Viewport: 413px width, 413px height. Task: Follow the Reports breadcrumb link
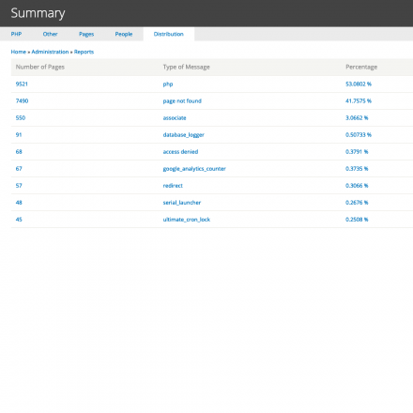pyautogui.click(x=84, y=52)
